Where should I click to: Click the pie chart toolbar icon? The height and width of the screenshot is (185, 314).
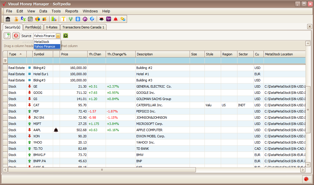pyautogui.click(x=37, y=19)
